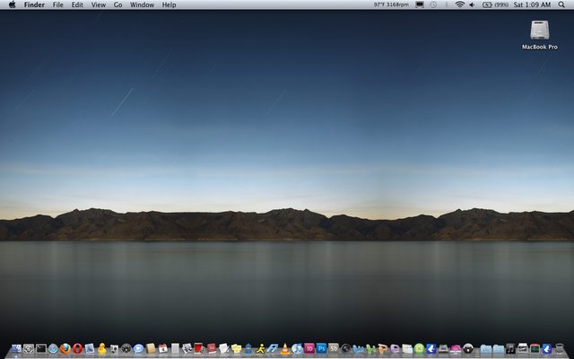Viewport: 574px width, 359px height.
Task: Open the Edit menu
Action: click(77, 4)
